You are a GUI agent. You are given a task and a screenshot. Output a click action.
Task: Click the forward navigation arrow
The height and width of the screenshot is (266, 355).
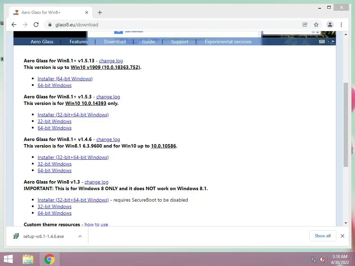point(25,25)
